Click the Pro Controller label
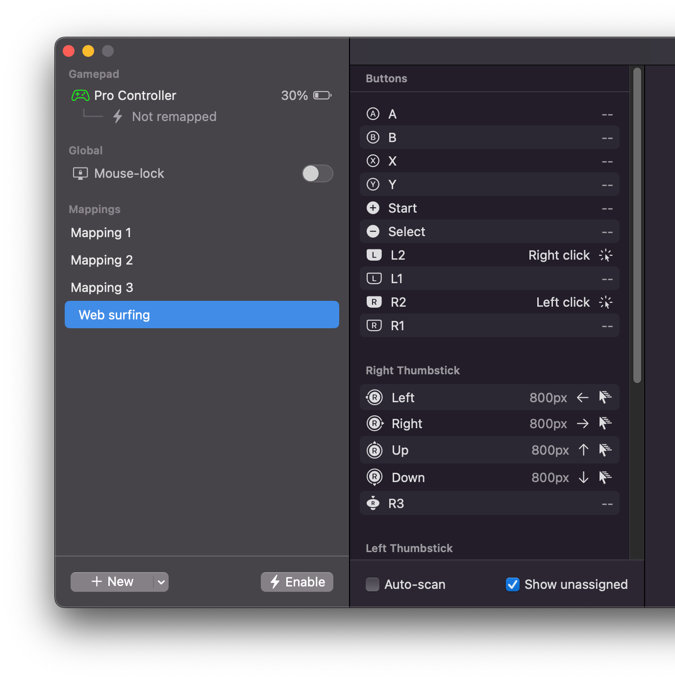675x680 pixels. pos(135,96)
